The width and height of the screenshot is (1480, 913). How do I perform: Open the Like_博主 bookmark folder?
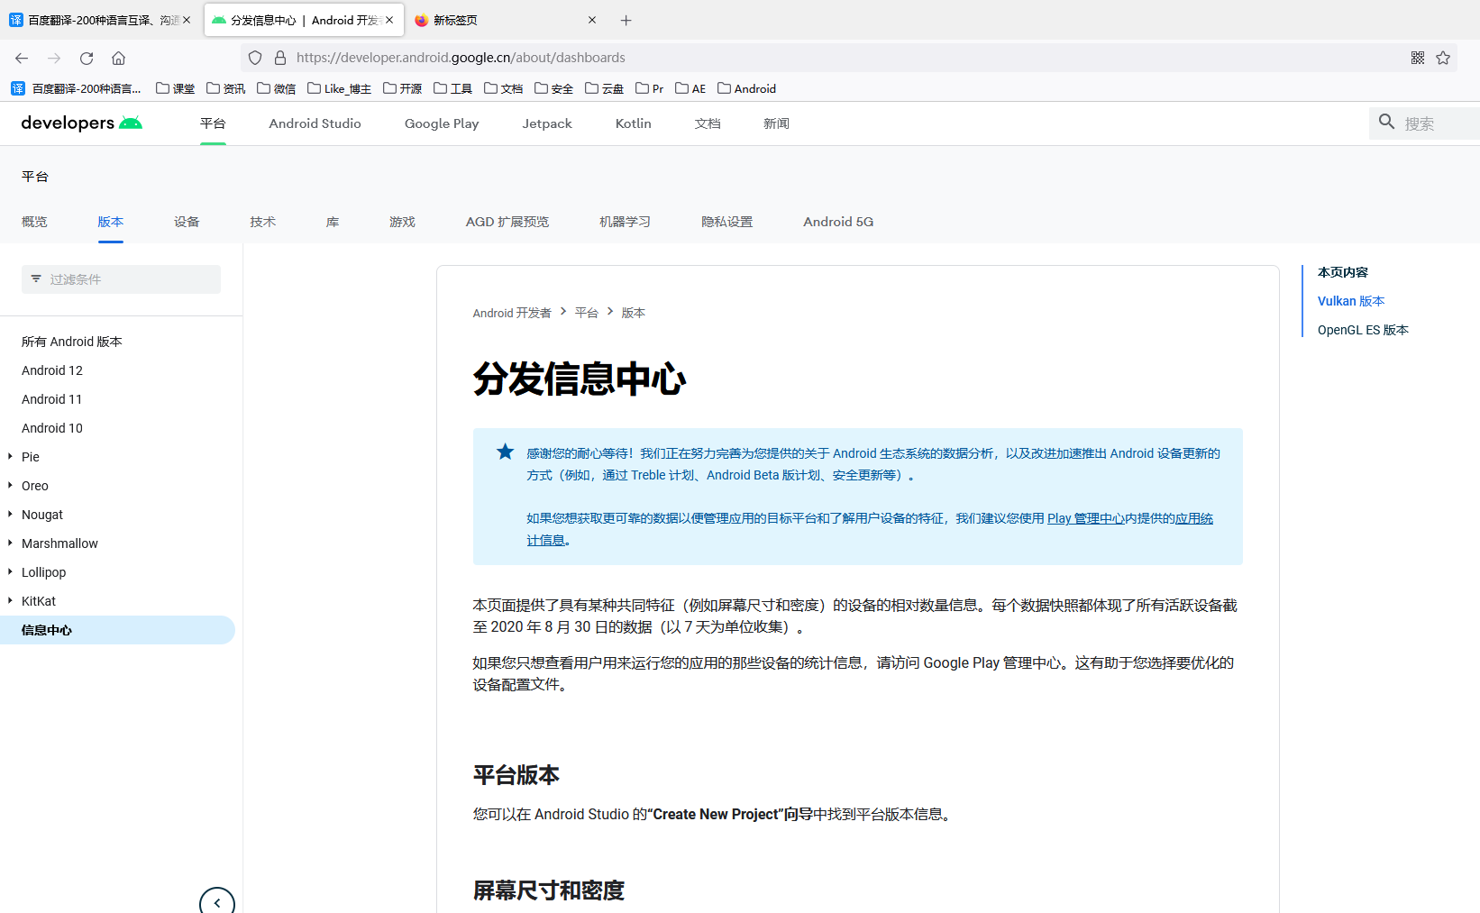(x=339, y=88)
